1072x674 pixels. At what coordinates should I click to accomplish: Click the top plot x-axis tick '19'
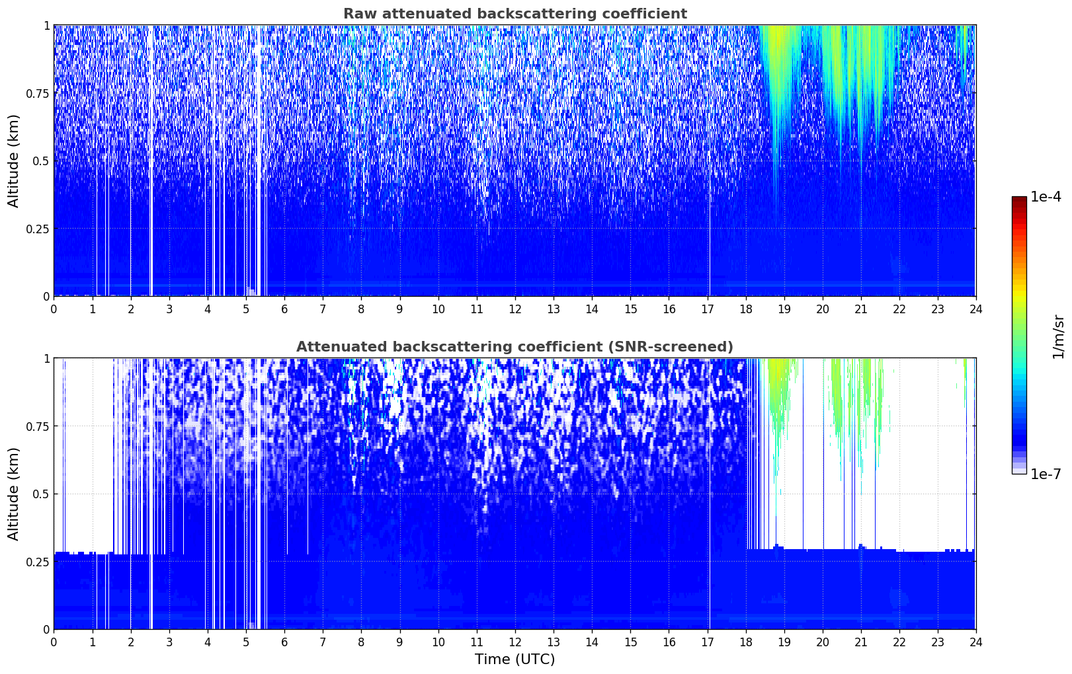pyautogui.click(x=784, y=309)
